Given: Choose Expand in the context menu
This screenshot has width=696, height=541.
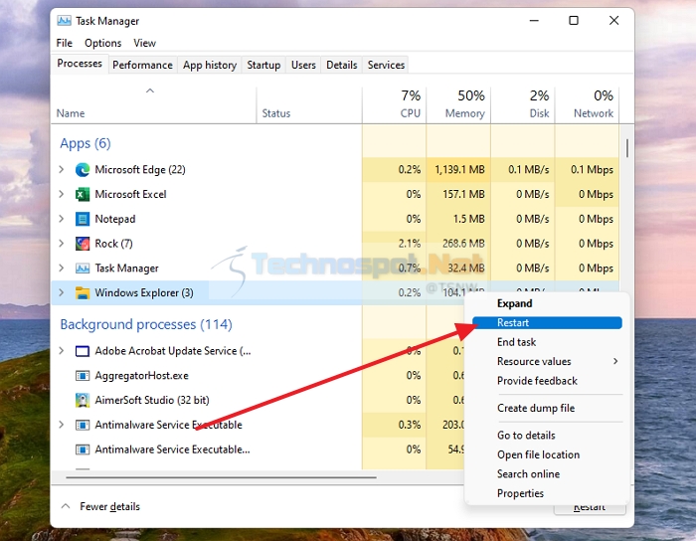Looking at the screenshot, I should [547, 303].
